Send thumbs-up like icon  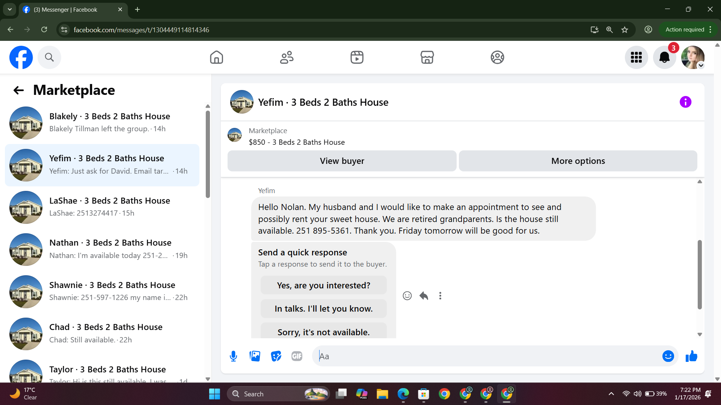[691, 356]
